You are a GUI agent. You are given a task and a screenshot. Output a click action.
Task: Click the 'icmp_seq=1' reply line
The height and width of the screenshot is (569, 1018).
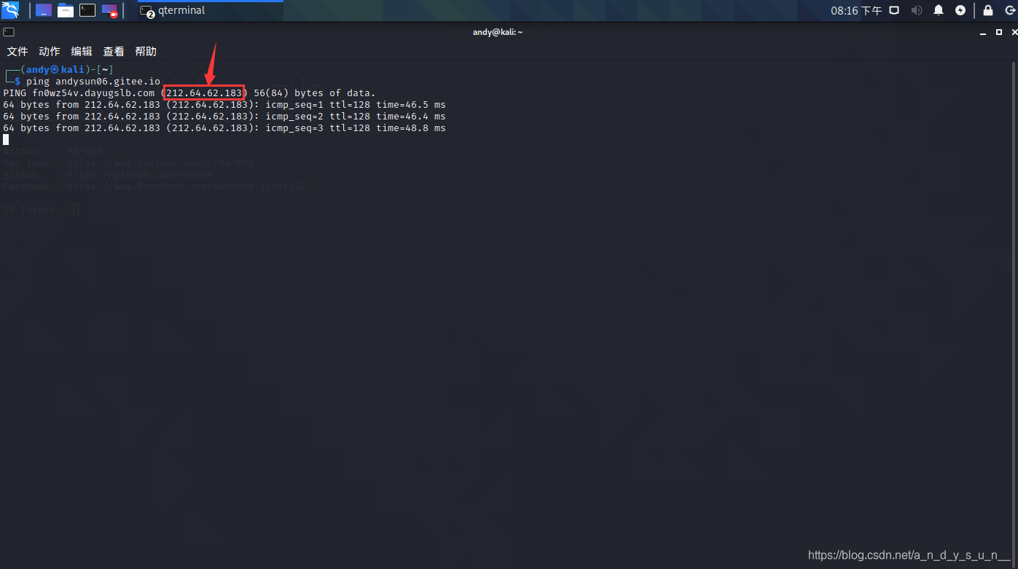224,105
